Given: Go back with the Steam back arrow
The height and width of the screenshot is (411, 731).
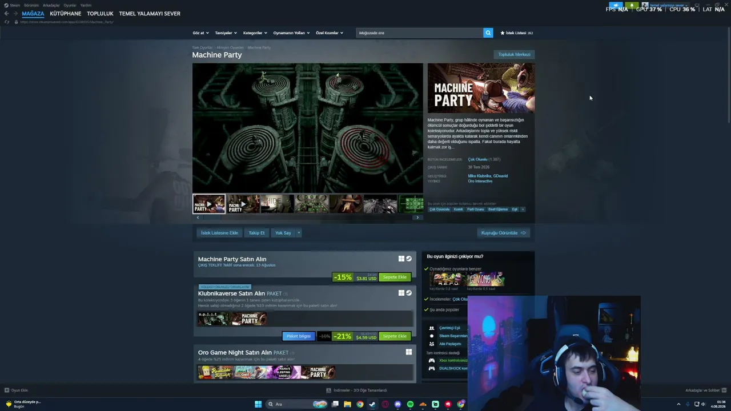Looking at the screenshot, I should 6,14.
